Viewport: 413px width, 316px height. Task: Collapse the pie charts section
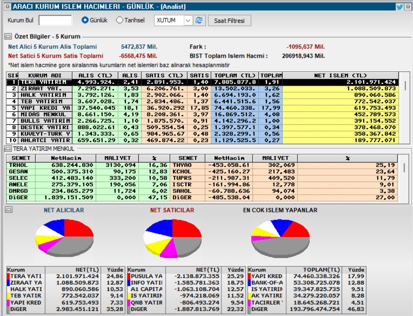(x=9, y=209)
